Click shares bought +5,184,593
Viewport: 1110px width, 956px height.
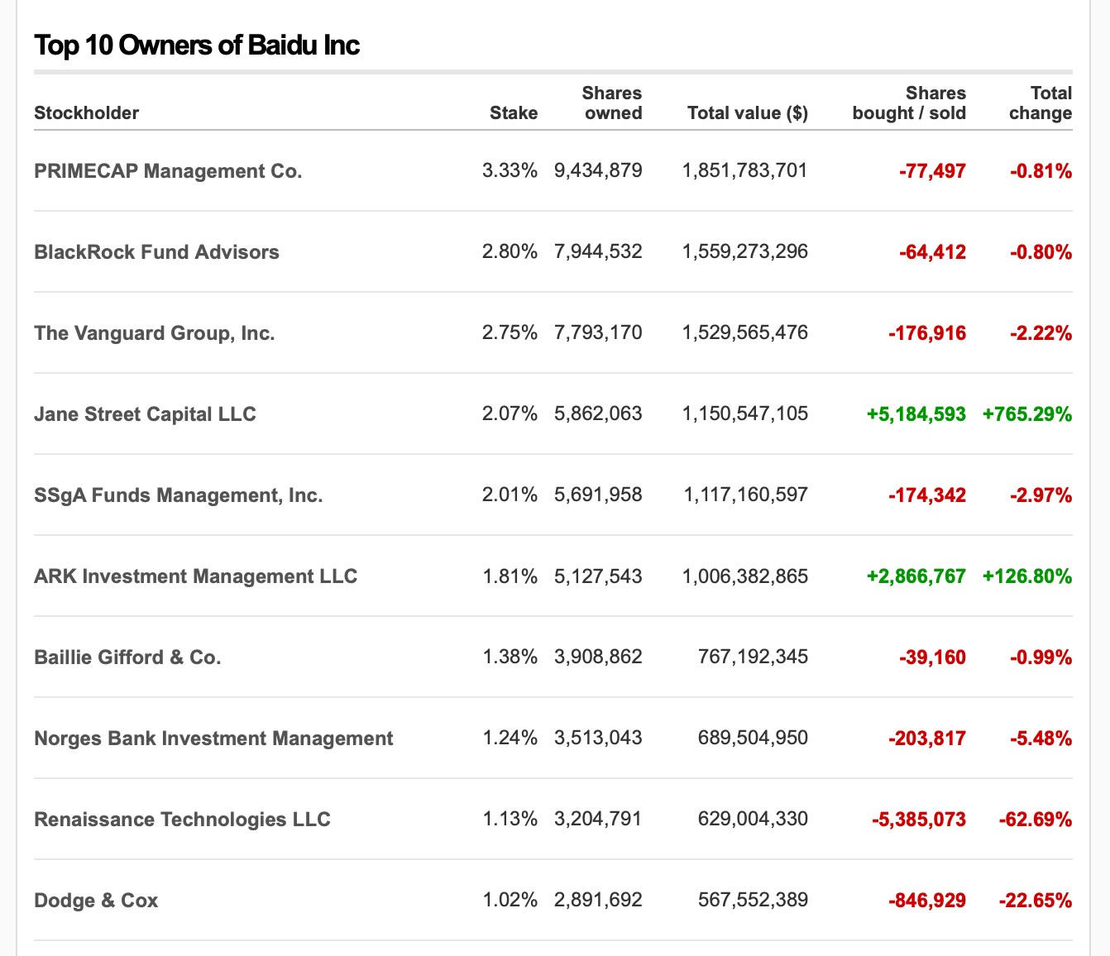coord(916,414)
